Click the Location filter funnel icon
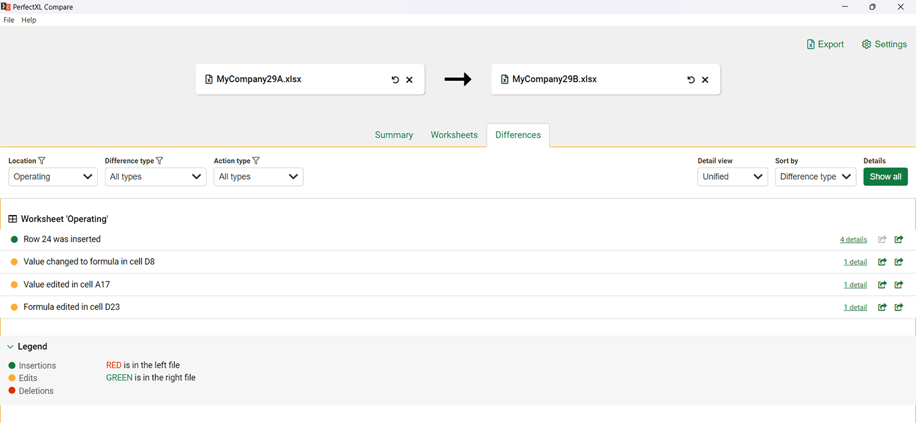Image resolution: width=916 pixels, height=423 pixels. pyautogui.click(x=42, y=161)
